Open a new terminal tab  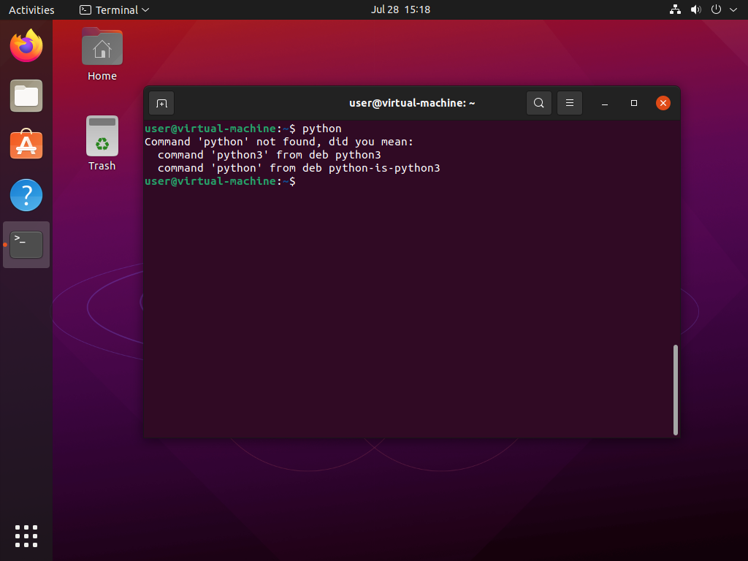[x=161, y=103]
